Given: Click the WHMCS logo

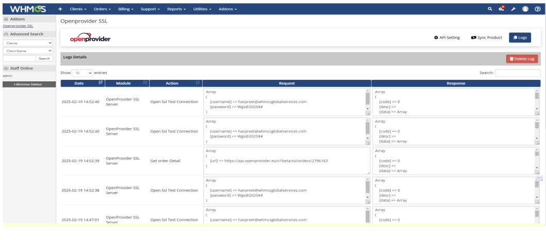Looking at the screenshot, I should [28, 9].
